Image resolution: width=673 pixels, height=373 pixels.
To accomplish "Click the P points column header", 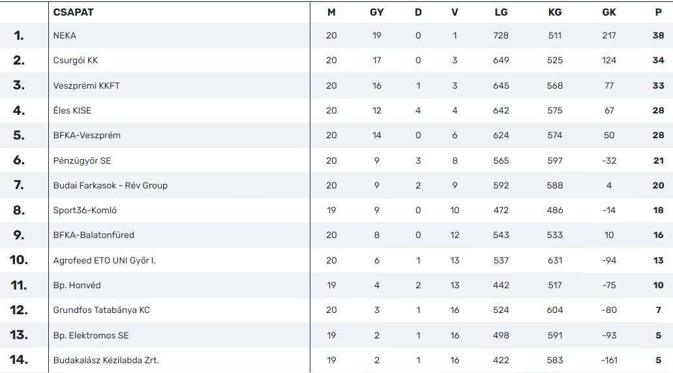I will point(658,12).
